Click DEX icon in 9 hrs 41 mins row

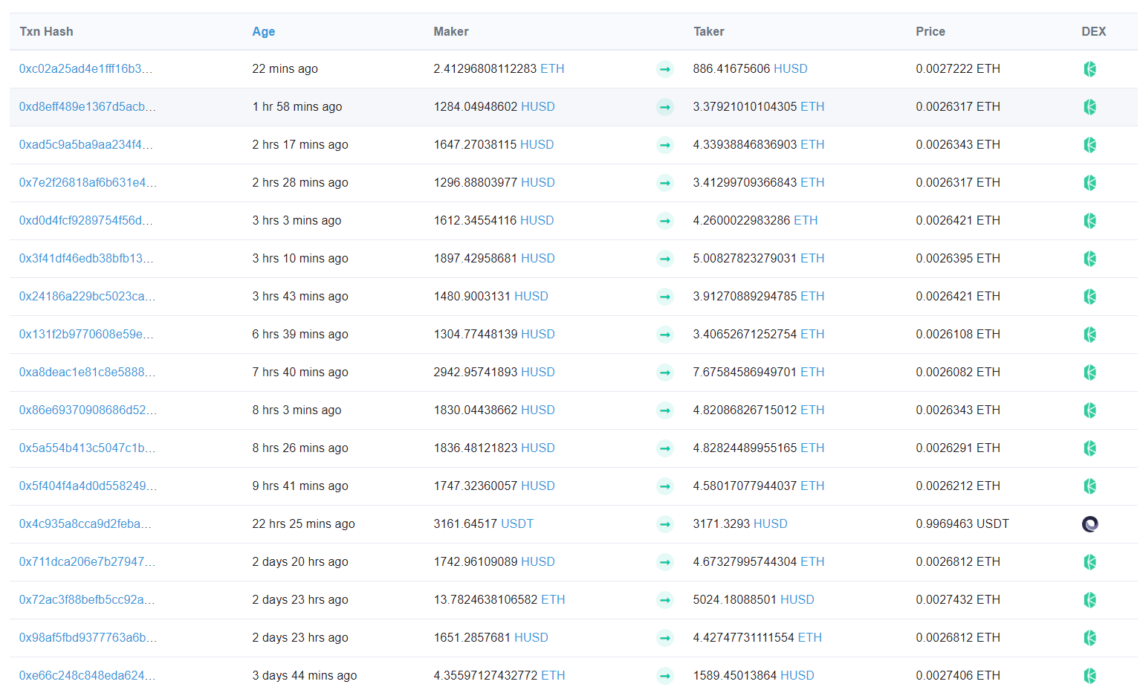click(x=1089, y=486)
